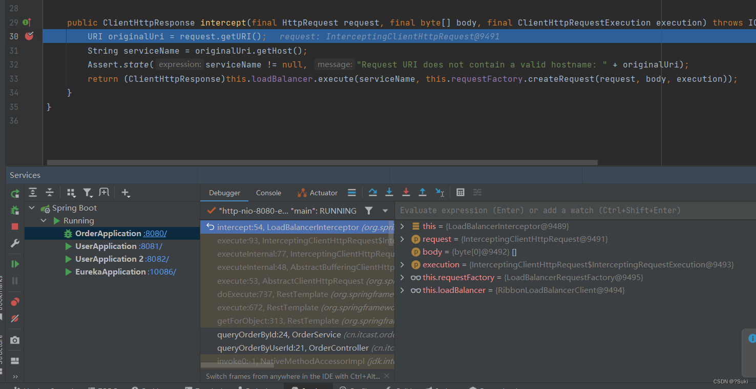Viewport: 756px width, 389px height.
Task: Collapse the Spring Boot tree node
Action: click(x=32, y=208)
